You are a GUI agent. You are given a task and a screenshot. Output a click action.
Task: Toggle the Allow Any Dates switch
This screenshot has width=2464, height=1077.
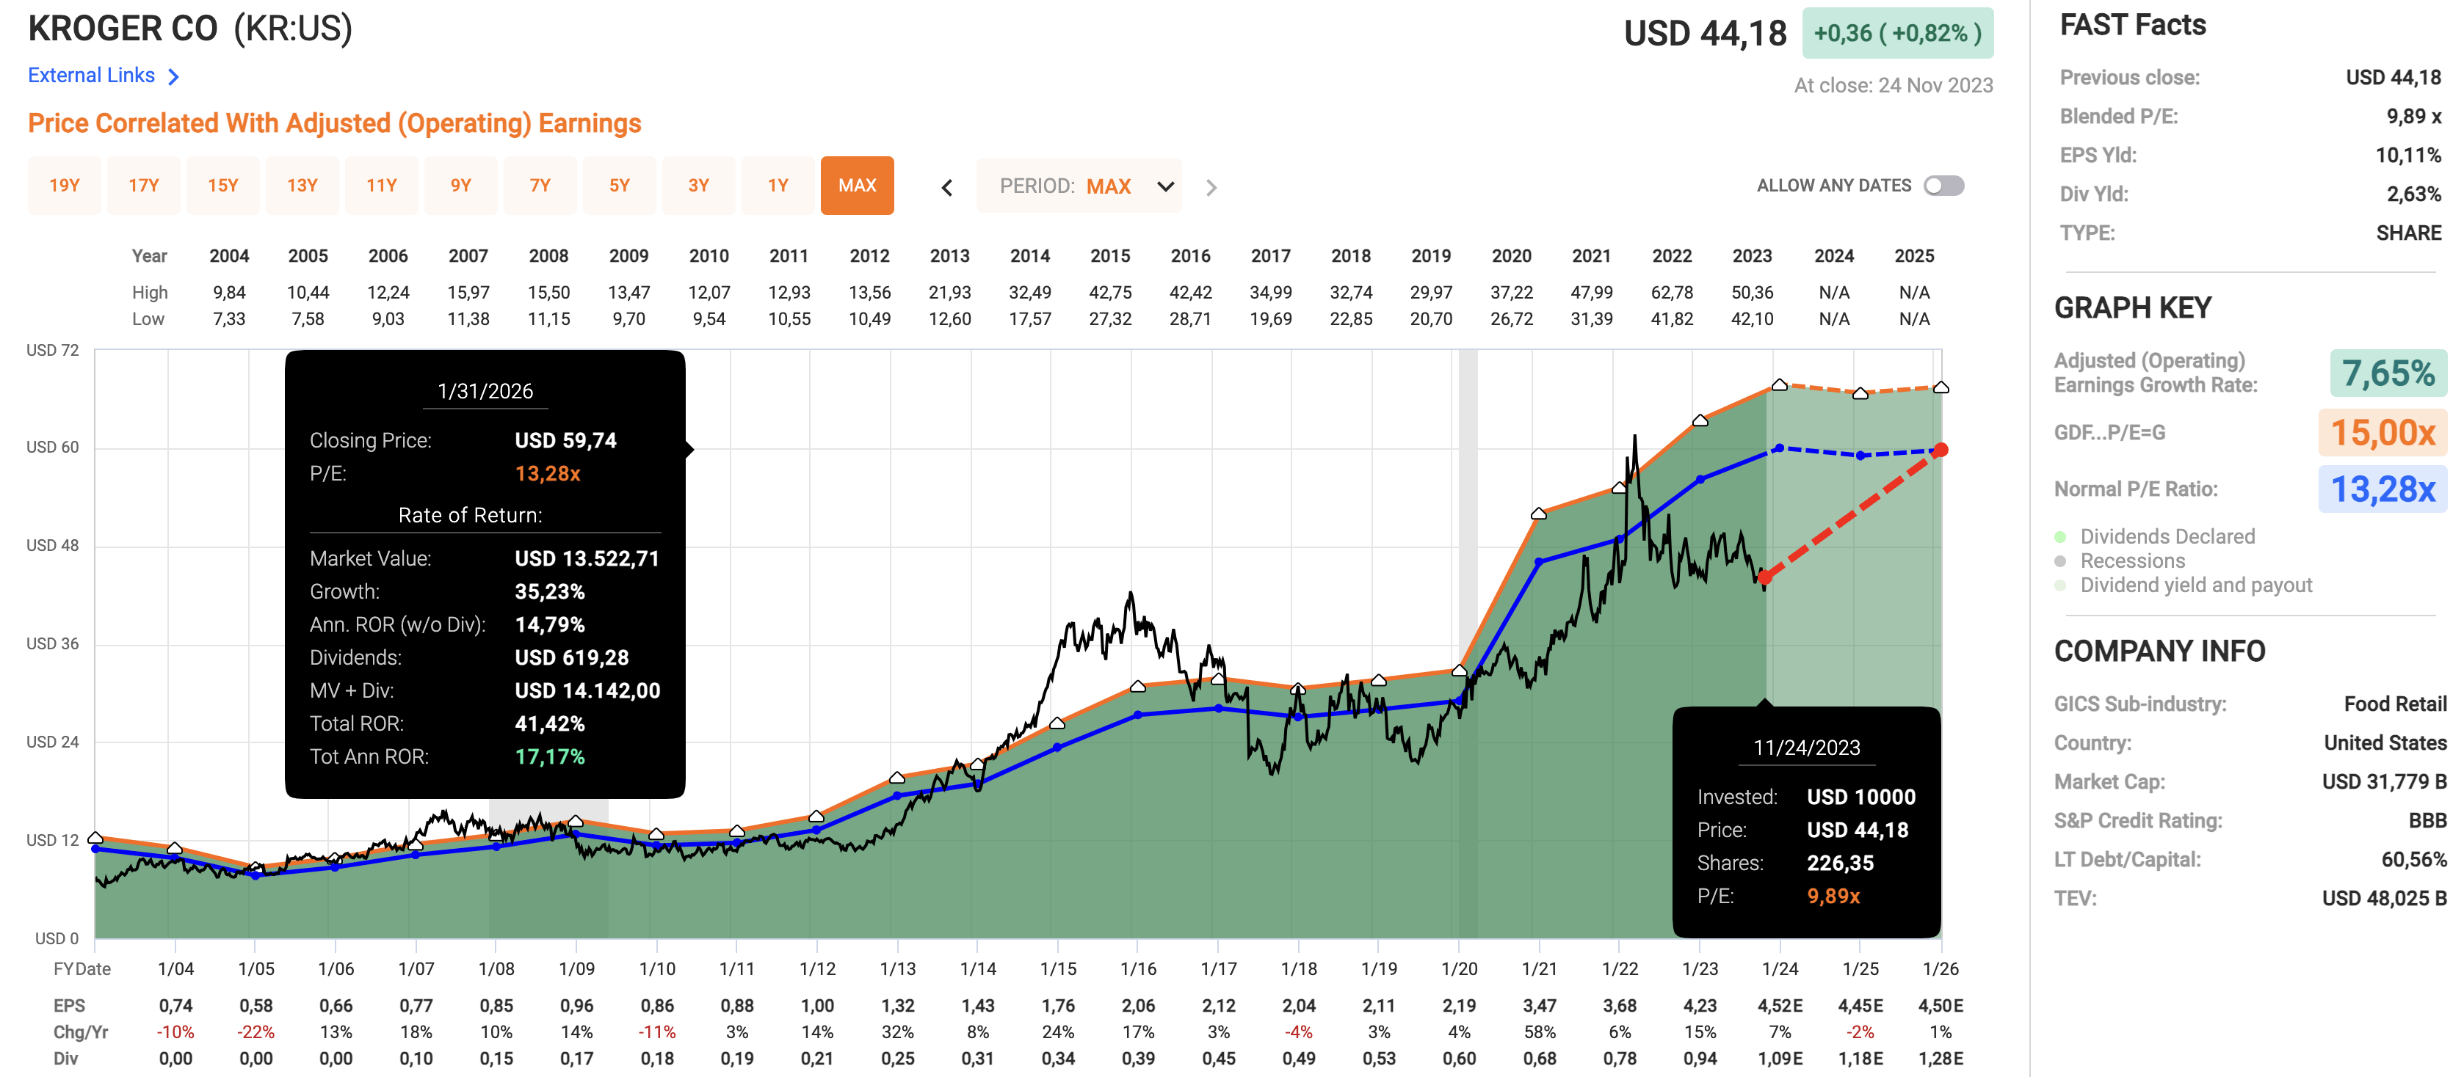[x=1943, y=186]
